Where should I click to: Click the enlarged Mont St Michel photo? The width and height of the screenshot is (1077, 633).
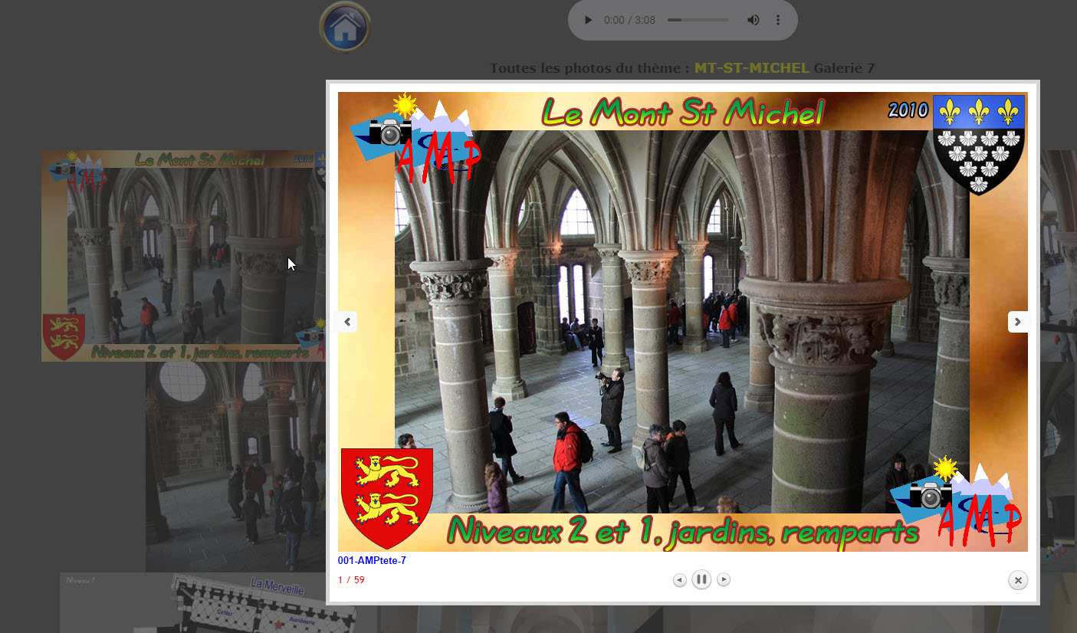click(682, 322)
